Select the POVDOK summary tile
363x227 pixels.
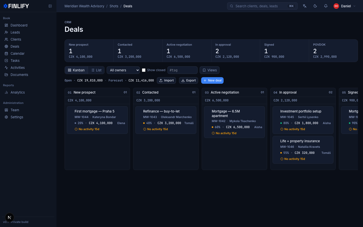(333, 51)
